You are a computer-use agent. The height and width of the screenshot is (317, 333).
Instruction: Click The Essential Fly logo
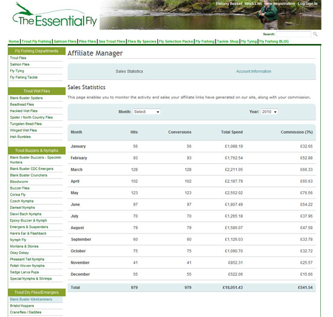tap(54, 15)
